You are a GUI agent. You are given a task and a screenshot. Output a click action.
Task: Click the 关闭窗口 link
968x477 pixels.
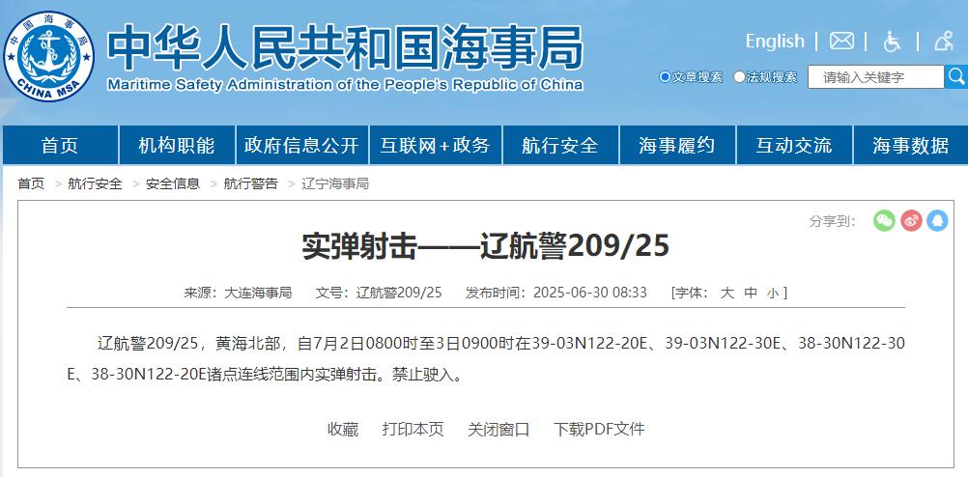498,429
